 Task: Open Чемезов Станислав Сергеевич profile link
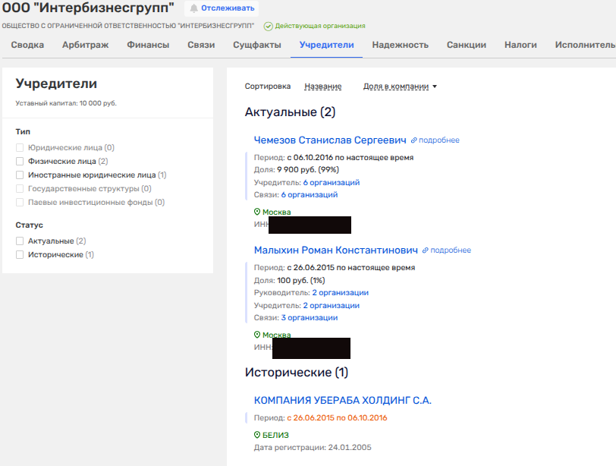(330, 140)
